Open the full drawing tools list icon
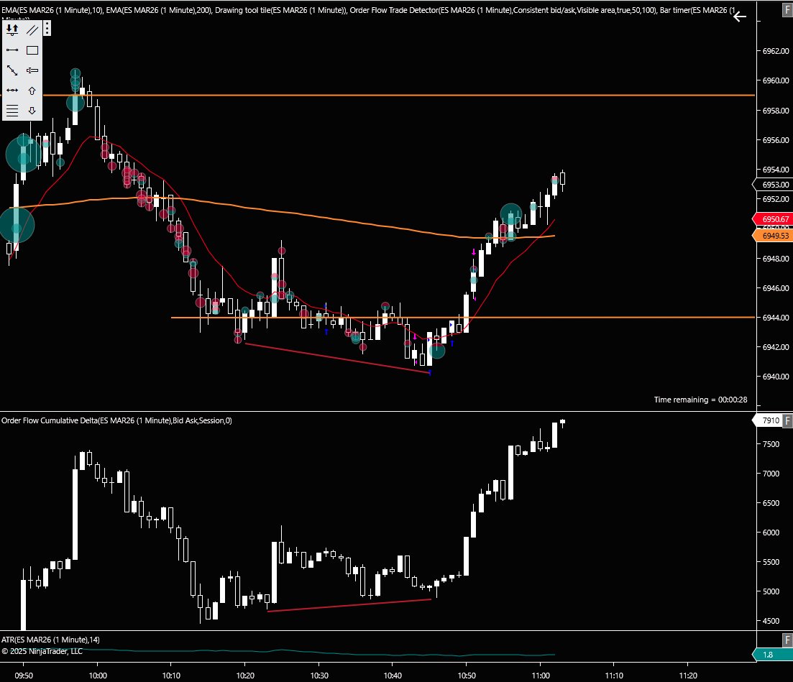793x682 pixels. point(12,110)
